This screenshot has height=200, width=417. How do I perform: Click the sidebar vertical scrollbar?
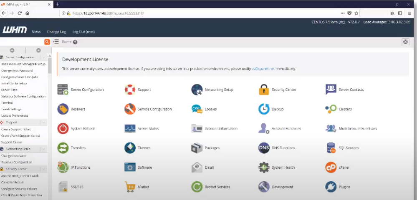[x=50, y=65]
